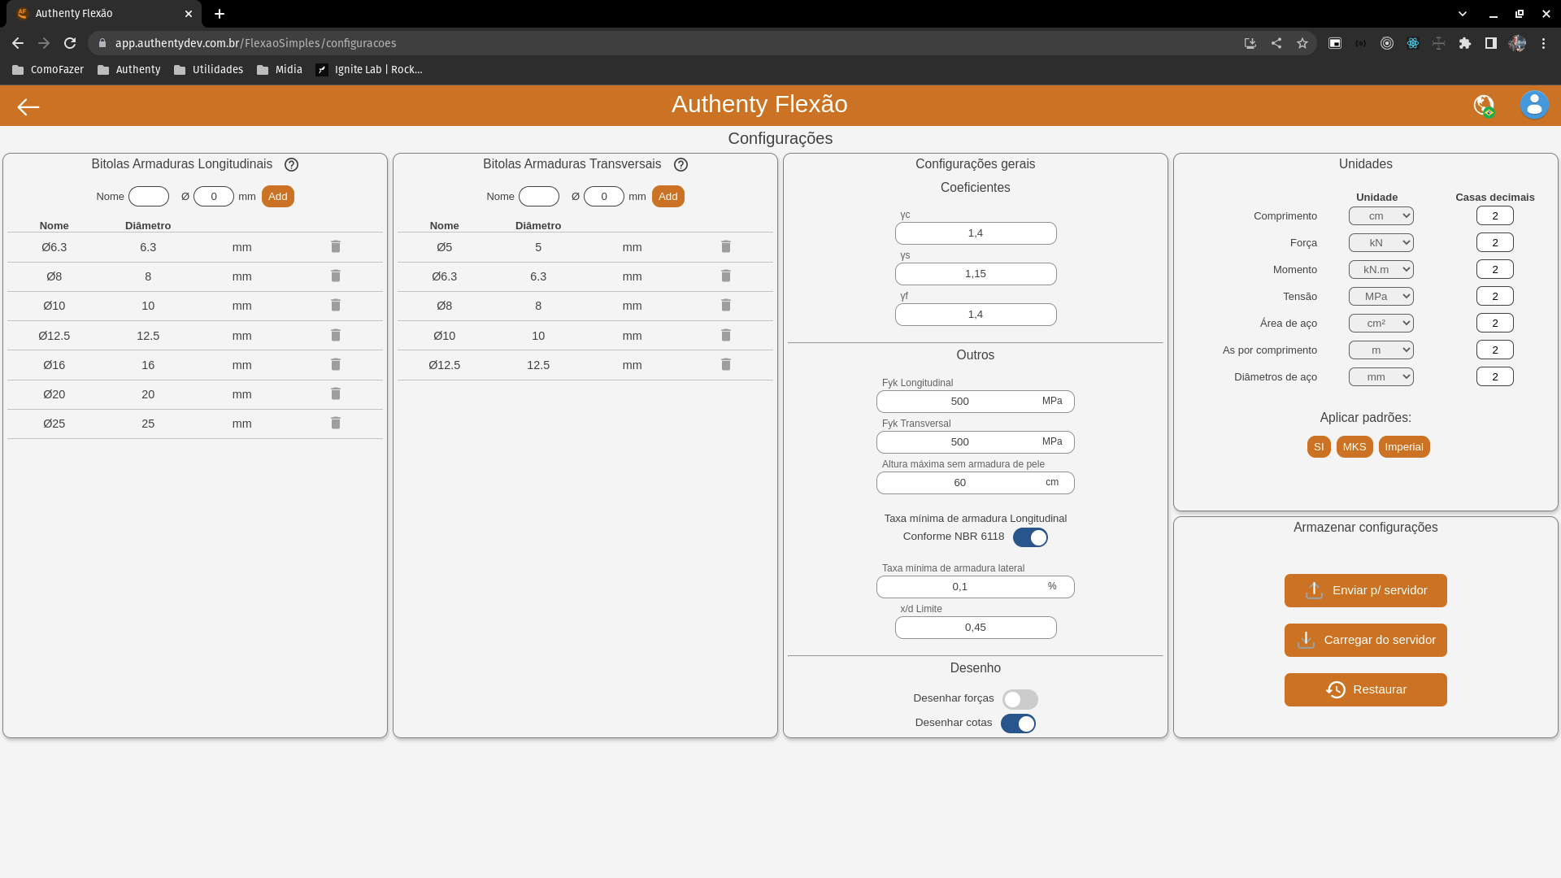Open the Chrome three-dot menu
The image size is (1561, 878).
click(1543, 43)
